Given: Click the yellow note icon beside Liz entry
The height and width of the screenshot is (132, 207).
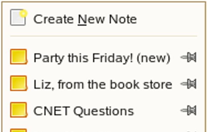Looking at the screenshot, I should pyautogui.click(x=19, y=83).
